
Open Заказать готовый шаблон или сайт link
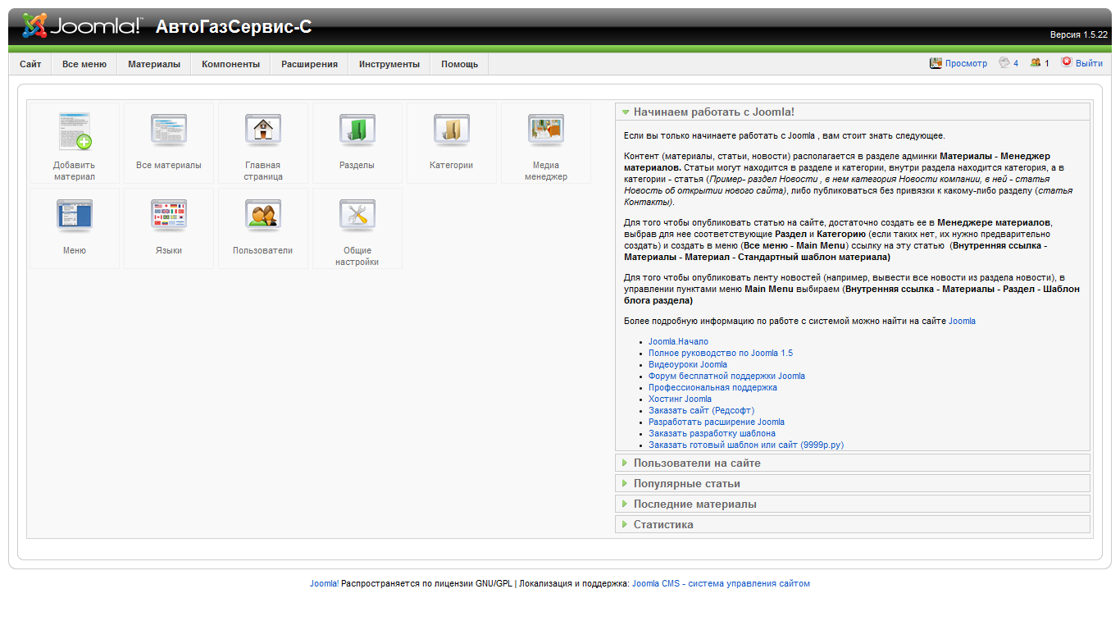coord(746,445)
